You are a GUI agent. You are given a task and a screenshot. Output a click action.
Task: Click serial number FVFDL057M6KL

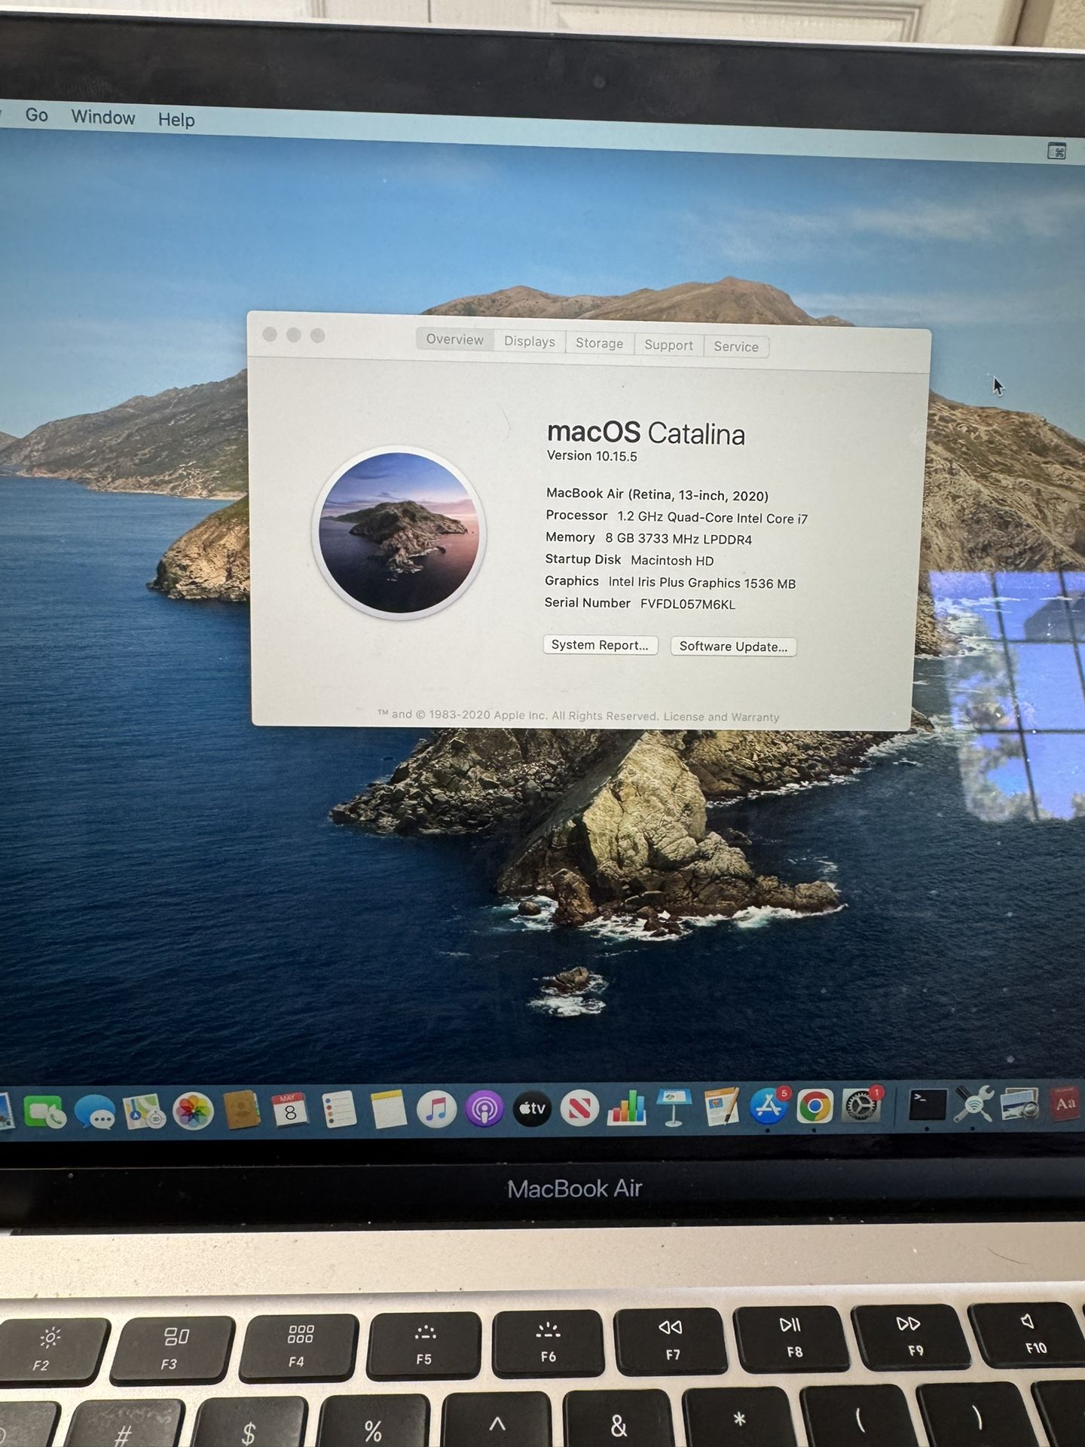[x=687, y=604]
